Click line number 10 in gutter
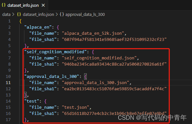Image resolution: width=192 pixels, height=124 pixels. coord(8,77)
